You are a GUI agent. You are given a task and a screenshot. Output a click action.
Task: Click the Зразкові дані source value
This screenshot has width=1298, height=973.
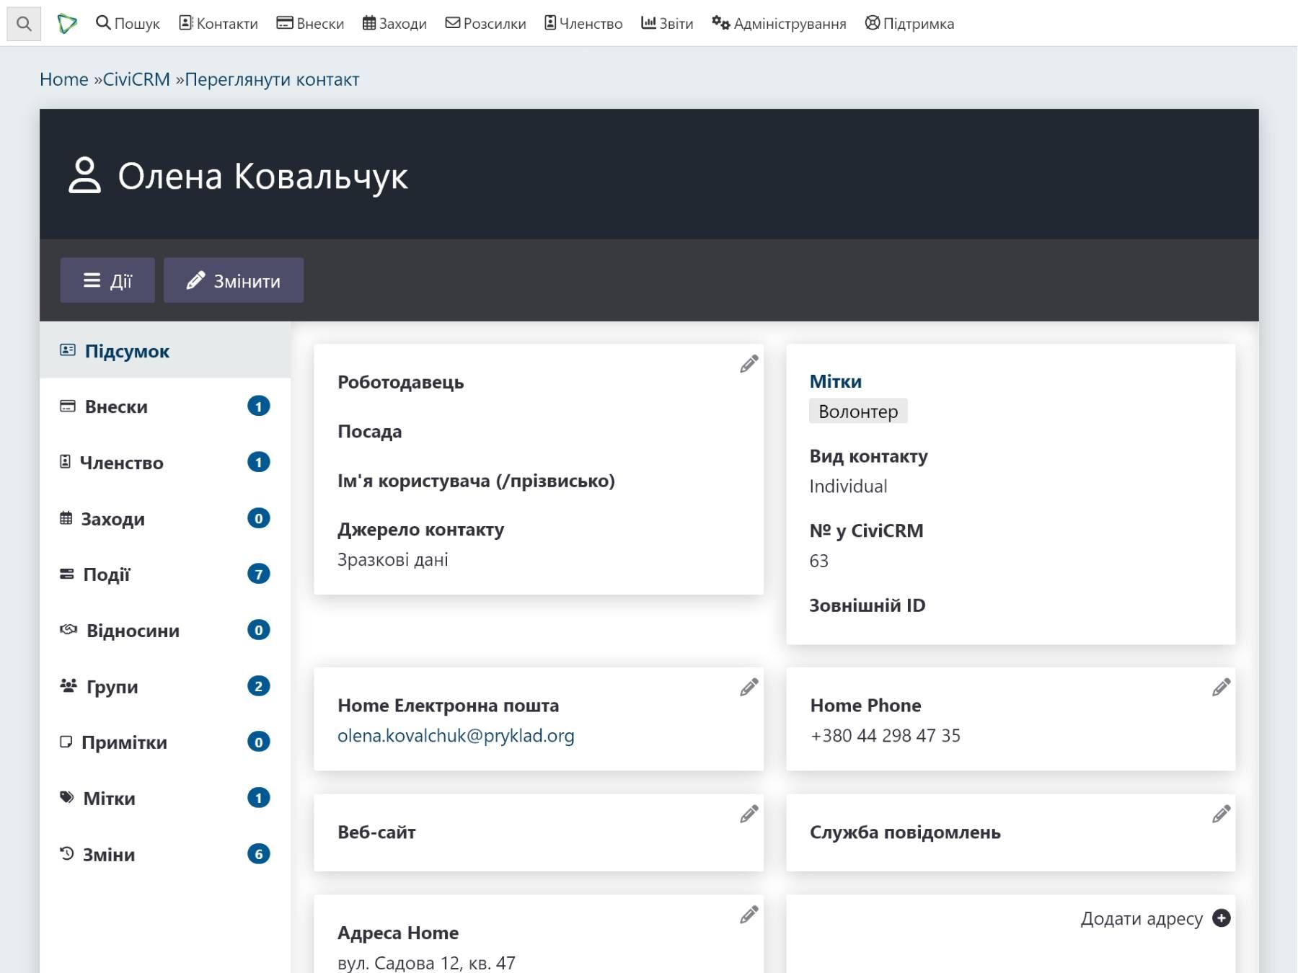point(393,560)
